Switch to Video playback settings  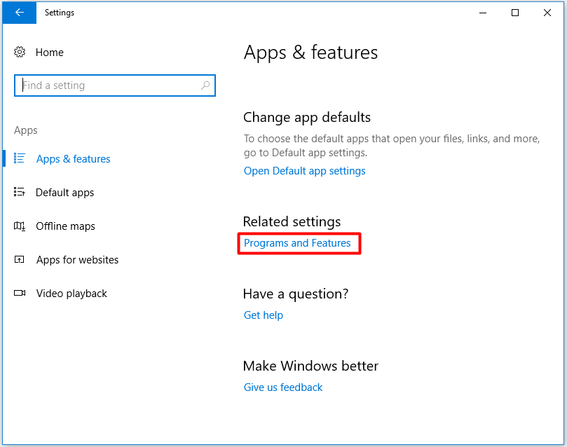71,294
